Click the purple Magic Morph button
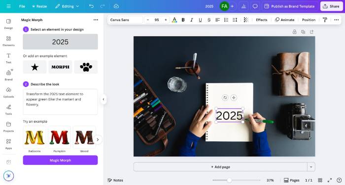Viewport: 345px width, 185px height. [x=60, y=160]
